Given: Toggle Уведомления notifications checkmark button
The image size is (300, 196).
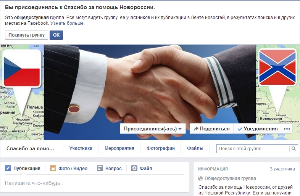Looking at the screenshot, I should (x=258, y=129).
